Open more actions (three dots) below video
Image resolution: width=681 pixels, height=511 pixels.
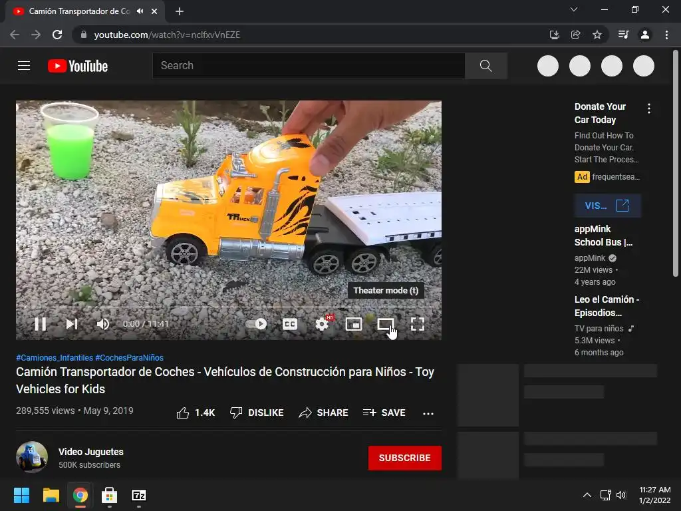pyautogui.click(x=428, y=413)
